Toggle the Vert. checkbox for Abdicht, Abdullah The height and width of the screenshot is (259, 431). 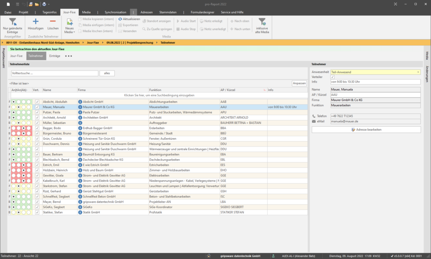coord(37,102)
